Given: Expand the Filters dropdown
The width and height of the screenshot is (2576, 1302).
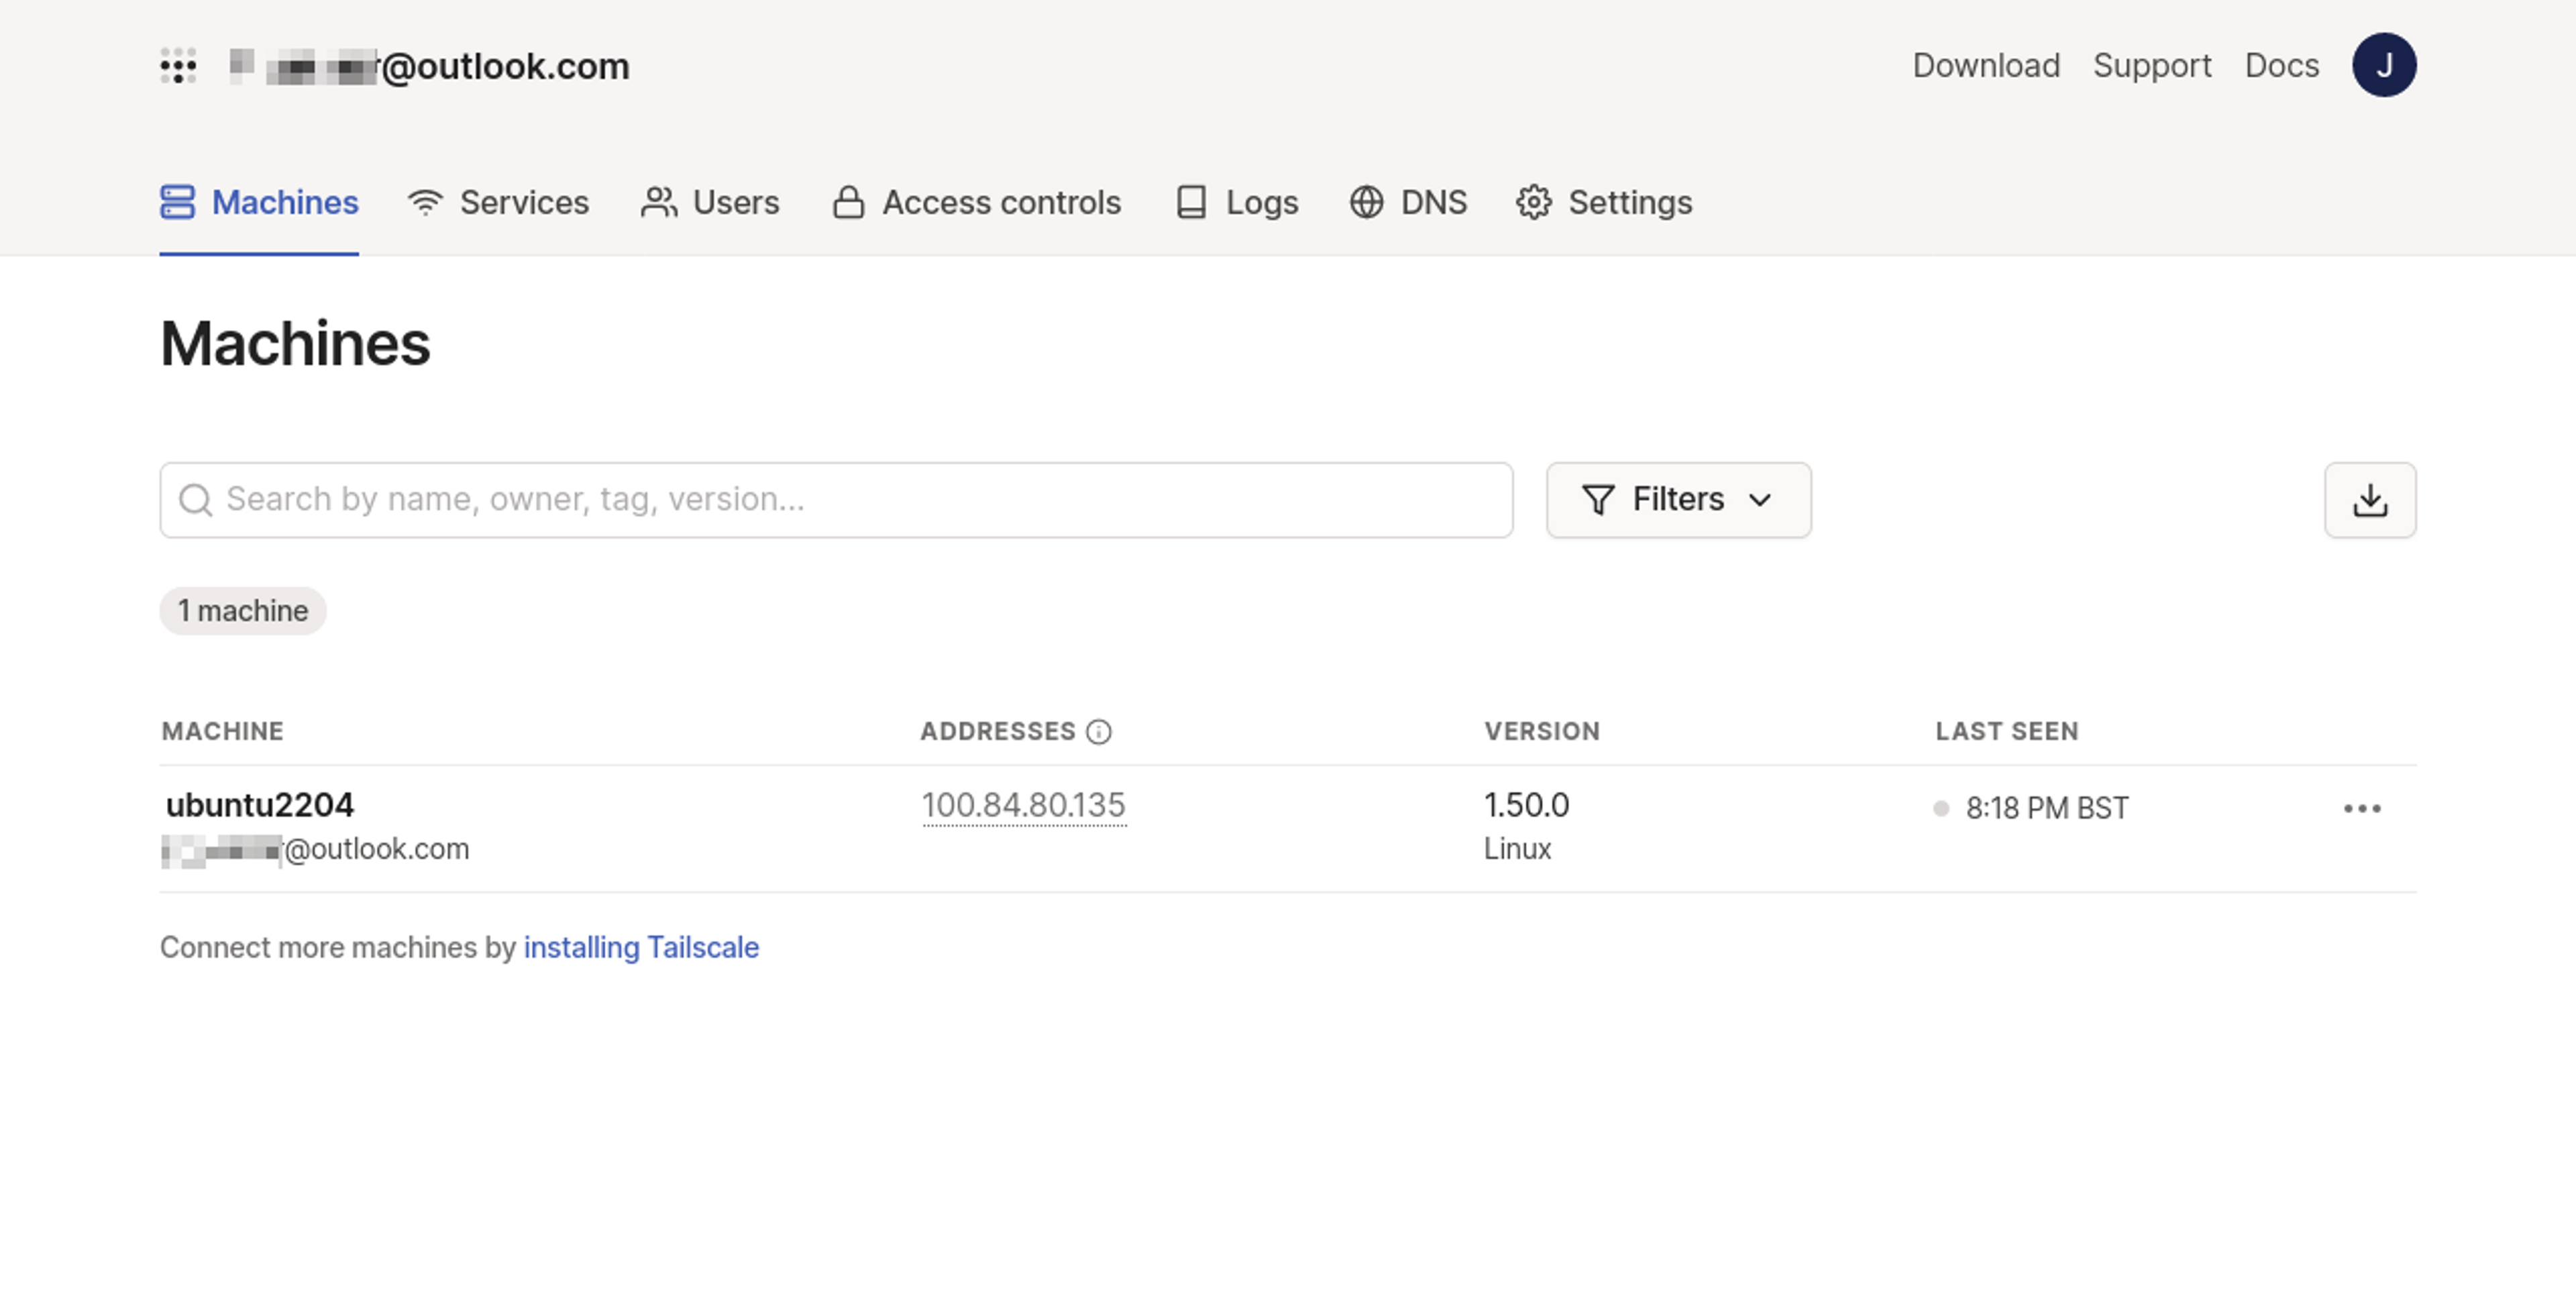Looking at the screenshot, I should pyautogui.click(x=1678, y=500).
